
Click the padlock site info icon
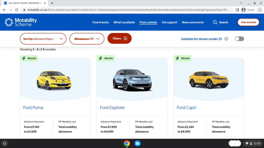(24, 10)
